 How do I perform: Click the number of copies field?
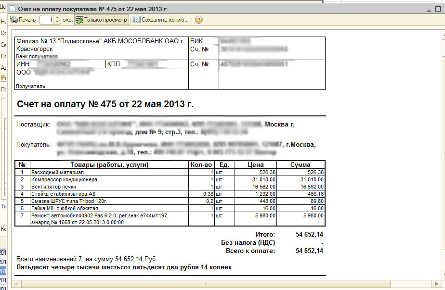(x=47, y=20)
